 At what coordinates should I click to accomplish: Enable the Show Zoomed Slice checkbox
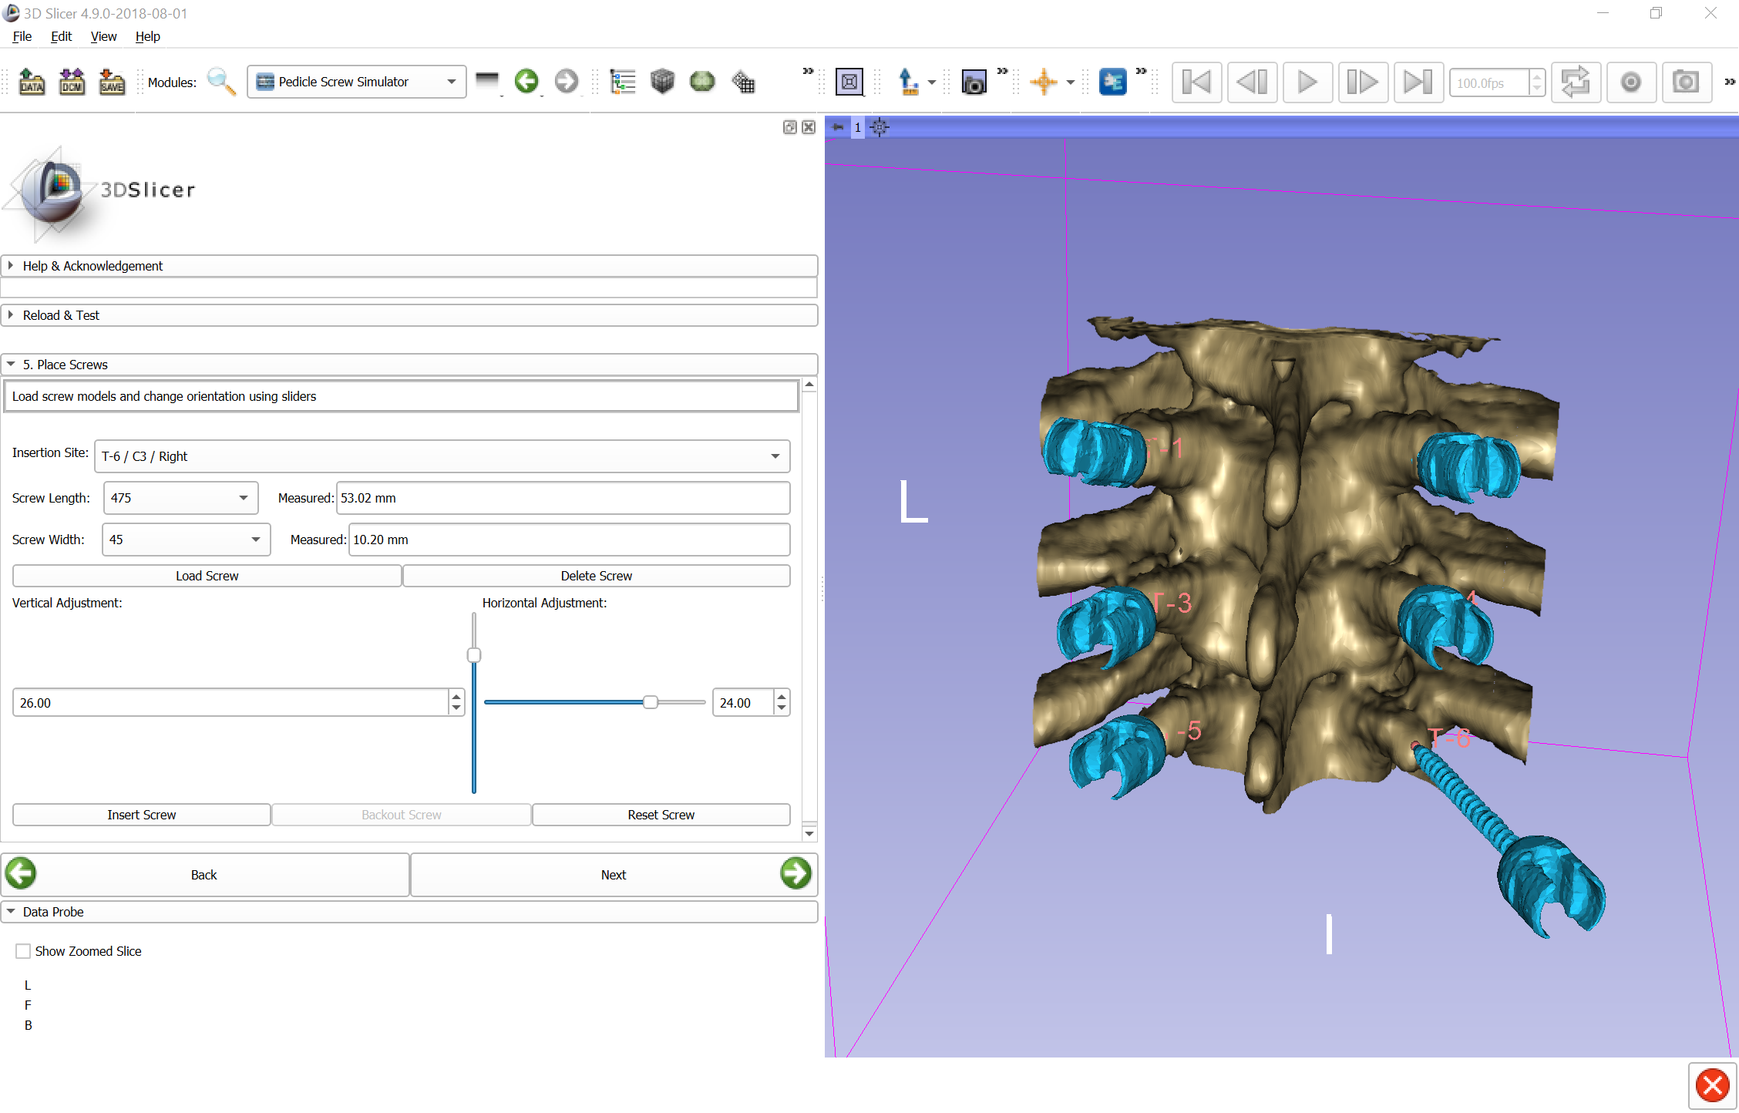tap(24, 951)
